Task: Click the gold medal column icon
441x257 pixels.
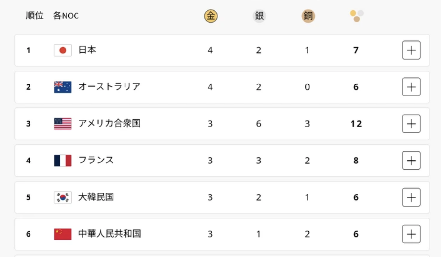Action: [x=210, y=16]
